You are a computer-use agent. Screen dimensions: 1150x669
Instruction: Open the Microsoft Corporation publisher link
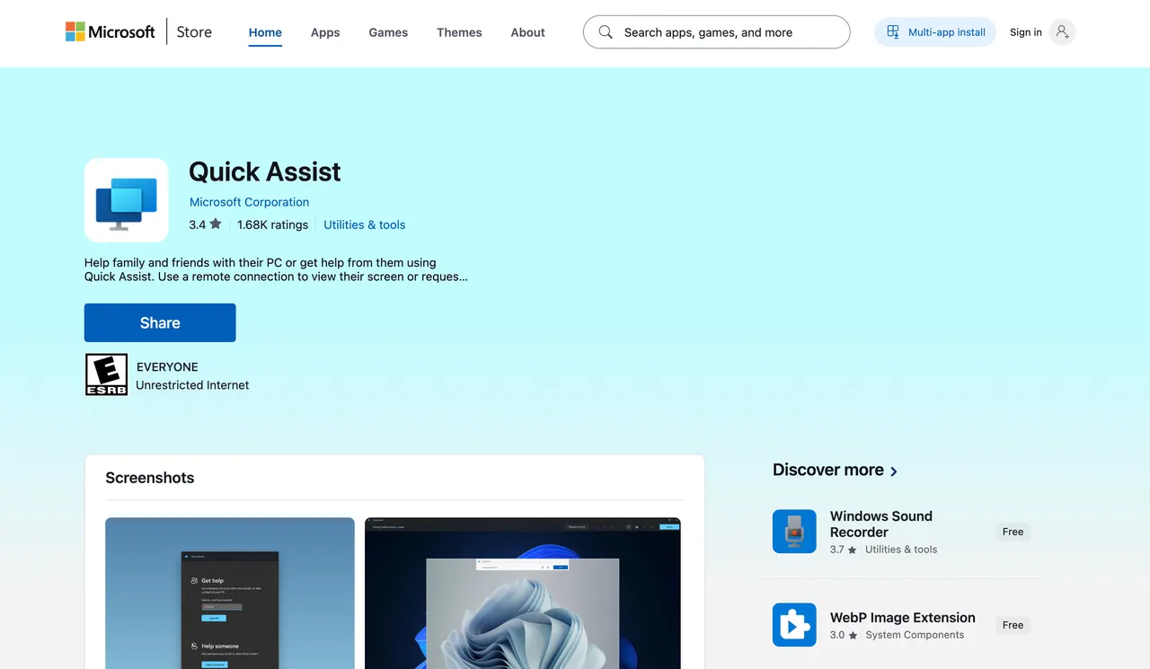[249, 202]
